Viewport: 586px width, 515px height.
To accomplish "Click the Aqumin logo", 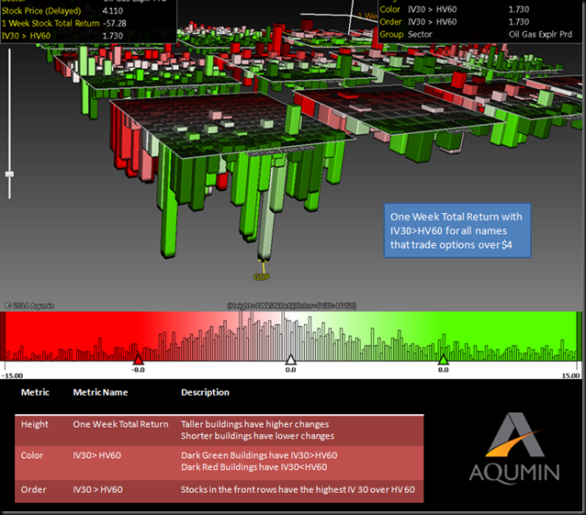I will pyautogui.click(x=514, y=447).
